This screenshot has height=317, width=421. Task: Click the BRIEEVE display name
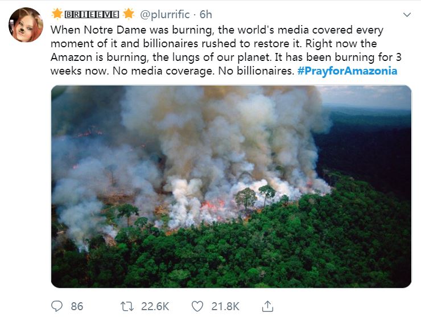[x=92, y=14]
